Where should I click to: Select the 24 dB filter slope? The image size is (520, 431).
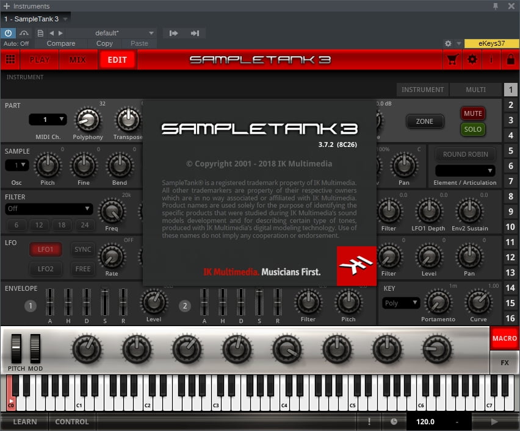point(85,226)
